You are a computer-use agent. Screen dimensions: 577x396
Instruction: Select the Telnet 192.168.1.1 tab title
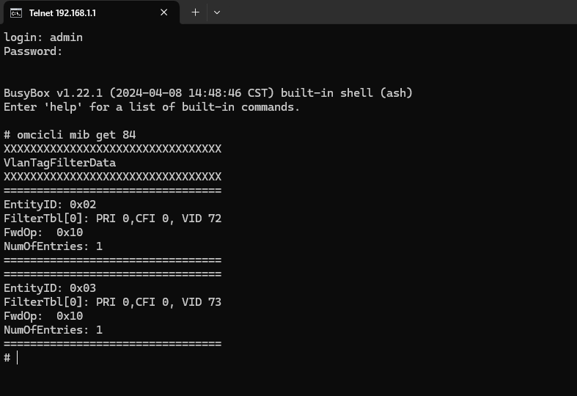click(62, 13)
